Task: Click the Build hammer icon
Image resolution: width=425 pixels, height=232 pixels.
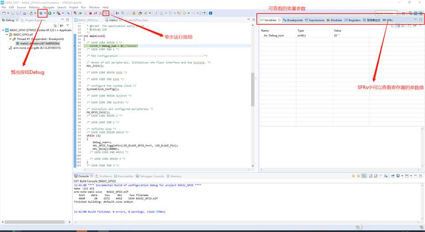Action: [x=31, y=13]
